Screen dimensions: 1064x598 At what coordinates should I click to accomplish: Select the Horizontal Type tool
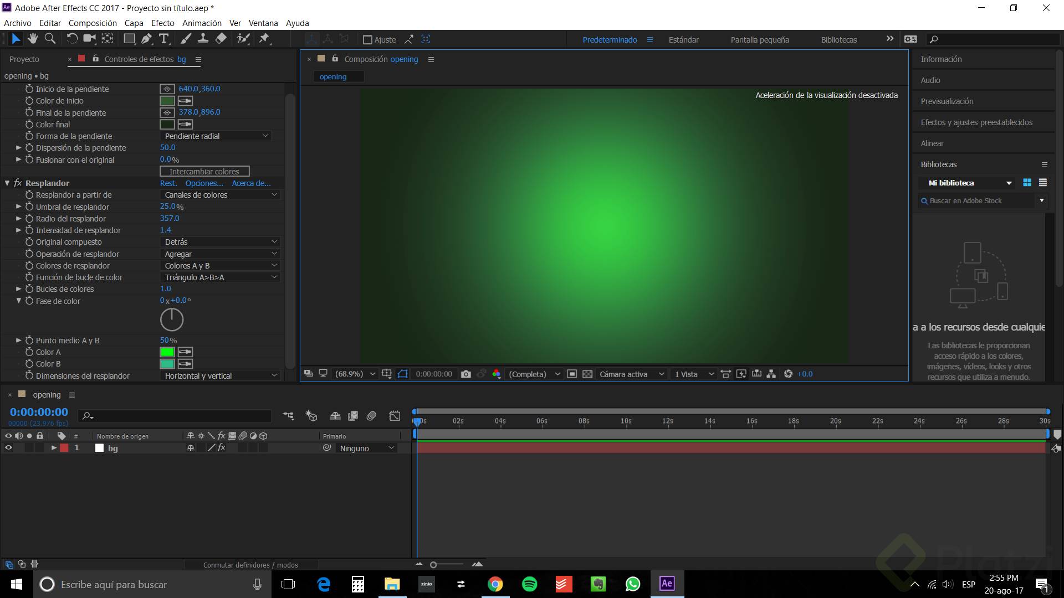coord(164,39)
